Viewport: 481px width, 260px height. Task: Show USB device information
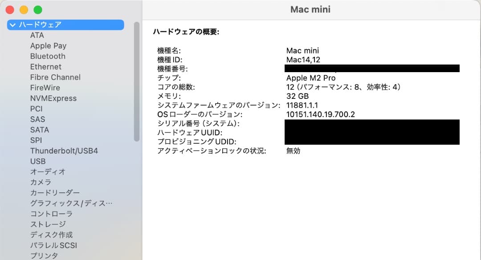click(x=38, y=161)
